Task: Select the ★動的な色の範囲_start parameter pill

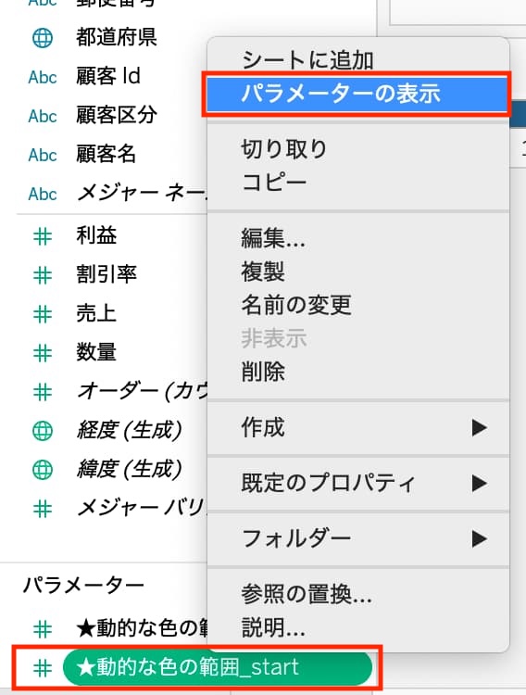Action: click(217, 668)
